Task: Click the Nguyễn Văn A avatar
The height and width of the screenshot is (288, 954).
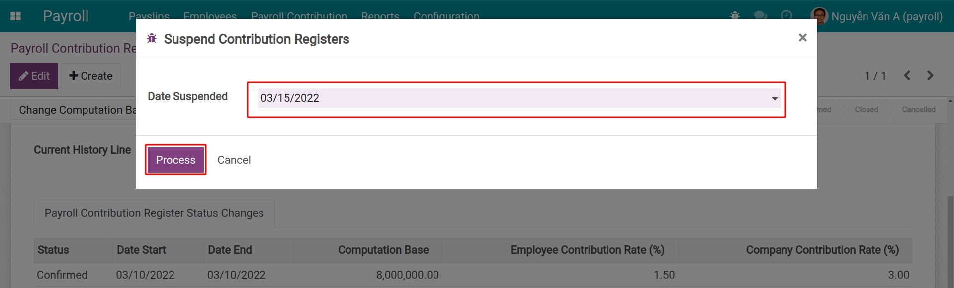Action: coord(820,16)
